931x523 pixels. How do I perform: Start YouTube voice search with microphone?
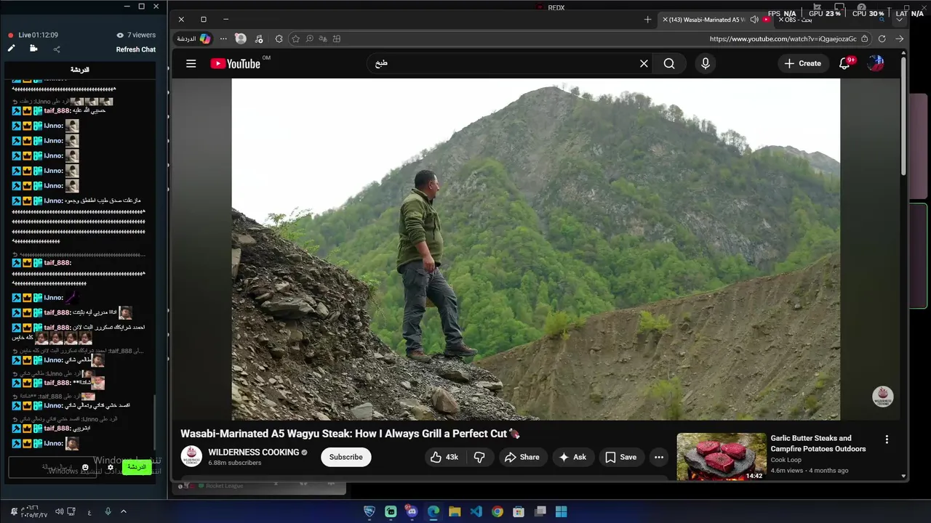coord(705,64)
